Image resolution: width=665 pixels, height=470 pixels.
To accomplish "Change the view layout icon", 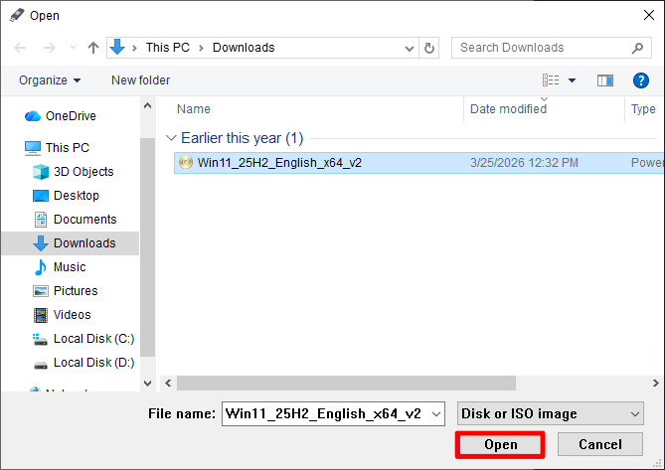I will (551, 79).
